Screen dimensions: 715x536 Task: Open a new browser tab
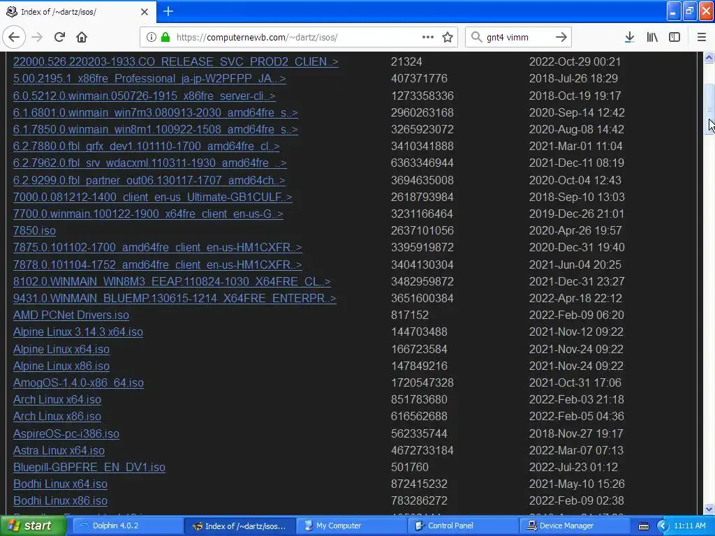[x=168, y=11]
